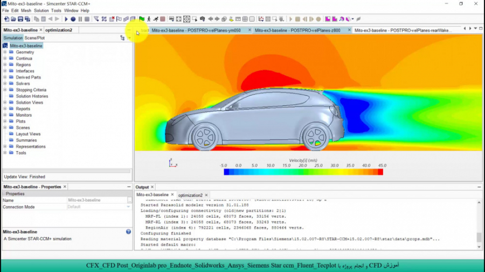Switch to the optimization2 simulation tab

[x=59, y=30]
